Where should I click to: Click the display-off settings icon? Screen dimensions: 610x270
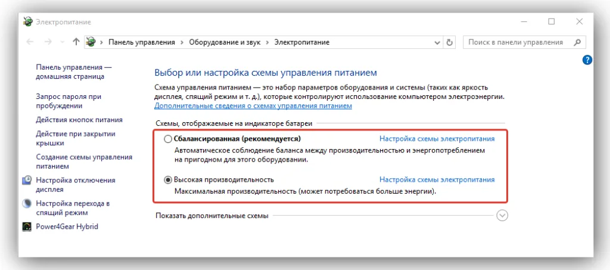(27, 181)
